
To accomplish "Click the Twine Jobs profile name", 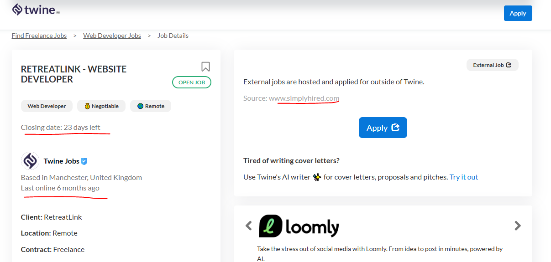I will pos(62,161).
